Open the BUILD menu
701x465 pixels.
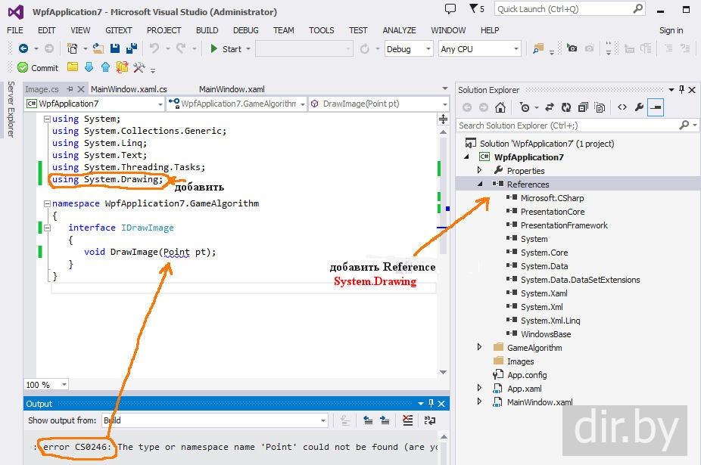point(207,30)
